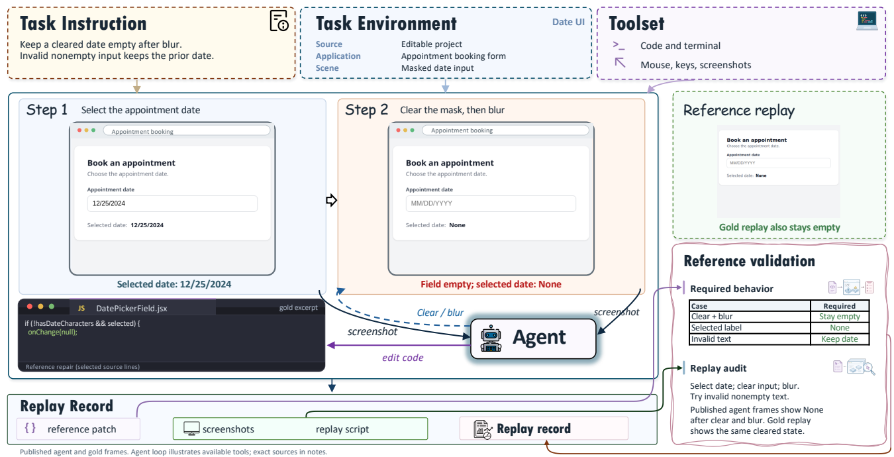Click the replay script label
894x457 pixels.
coord(342,429)
